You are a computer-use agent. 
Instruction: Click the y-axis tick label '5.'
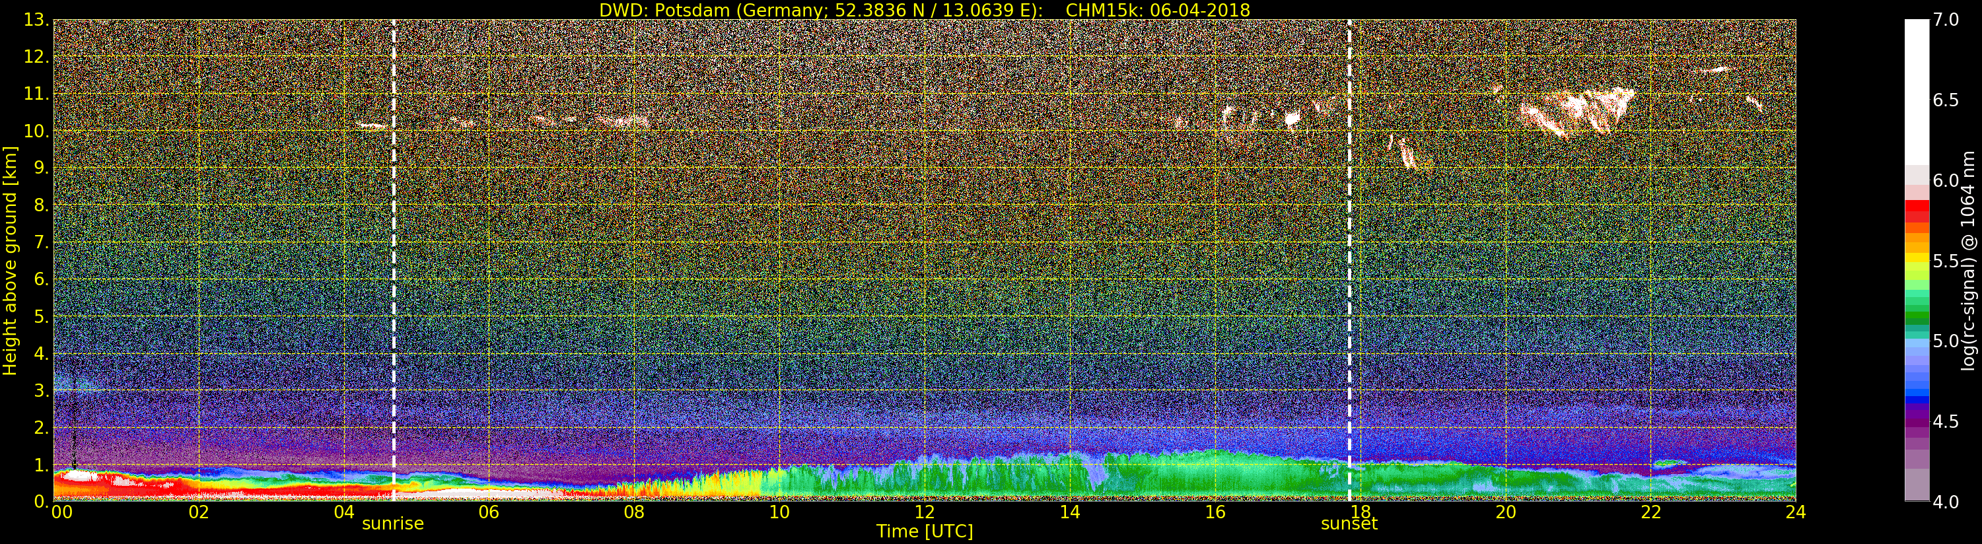[x=42, y=316]
